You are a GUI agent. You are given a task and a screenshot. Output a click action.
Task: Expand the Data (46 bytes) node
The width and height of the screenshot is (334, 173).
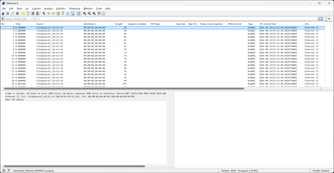click(2, 99)
